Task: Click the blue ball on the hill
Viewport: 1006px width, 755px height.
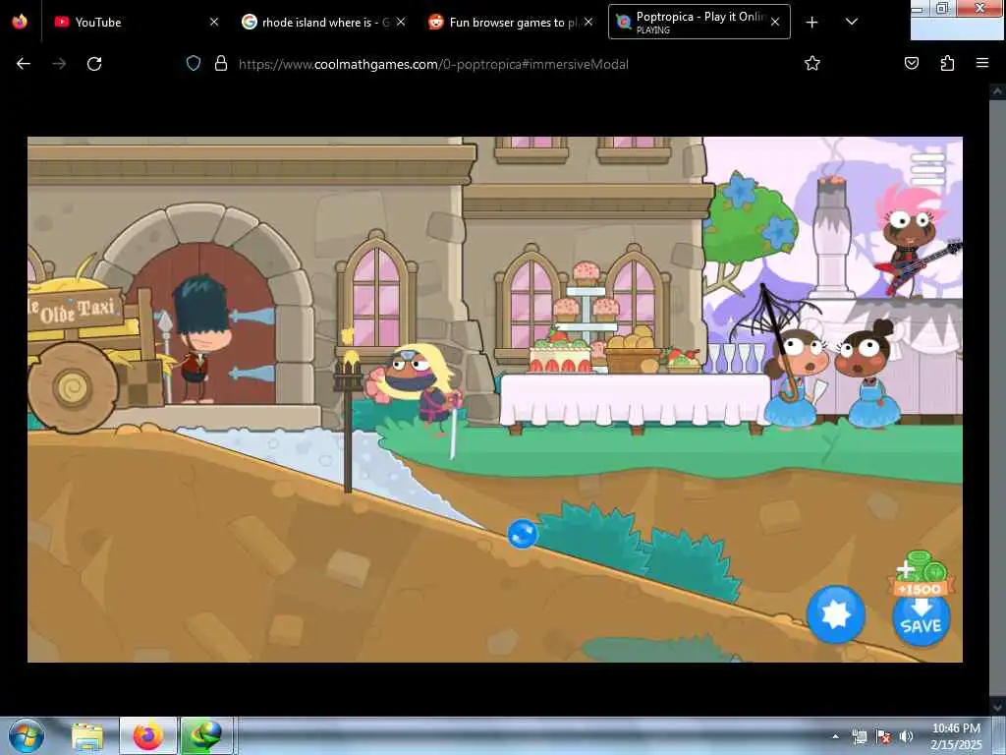Action: [x=523, y=534]
